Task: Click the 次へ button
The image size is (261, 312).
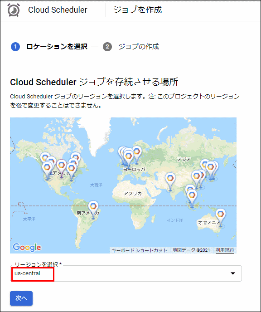Action: (x=21, y=298)
